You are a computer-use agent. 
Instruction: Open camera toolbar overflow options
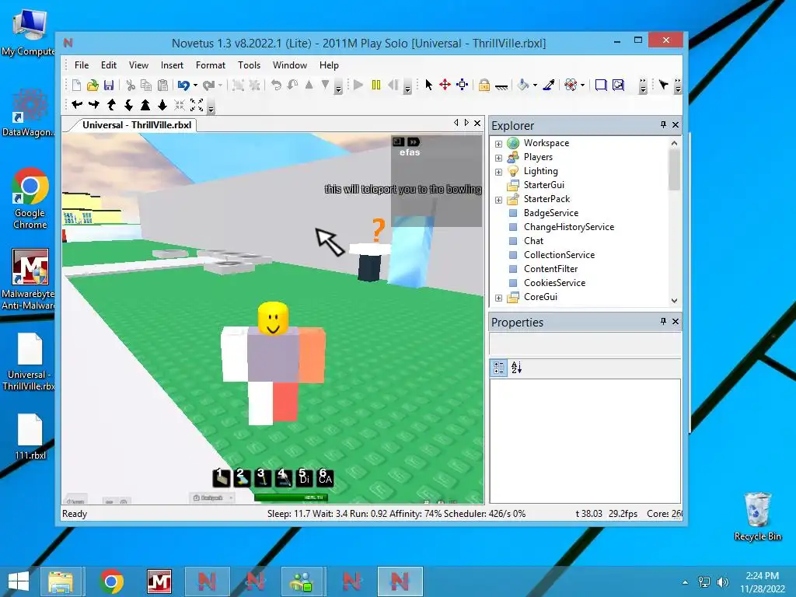pyautogui.click(x=211, y=107)
